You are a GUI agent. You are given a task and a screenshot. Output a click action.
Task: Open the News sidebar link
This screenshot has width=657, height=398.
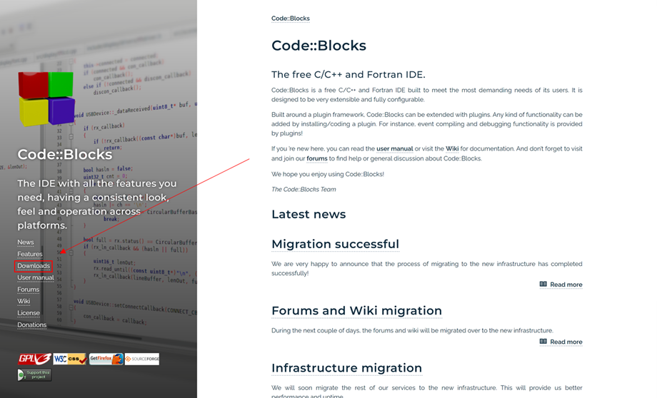26,243
